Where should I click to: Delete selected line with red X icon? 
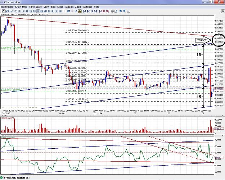click(104, 11)
